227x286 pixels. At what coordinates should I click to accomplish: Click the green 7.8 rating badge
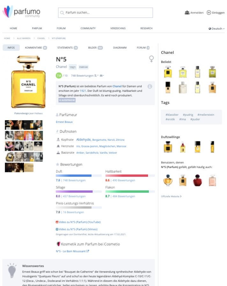59,75
